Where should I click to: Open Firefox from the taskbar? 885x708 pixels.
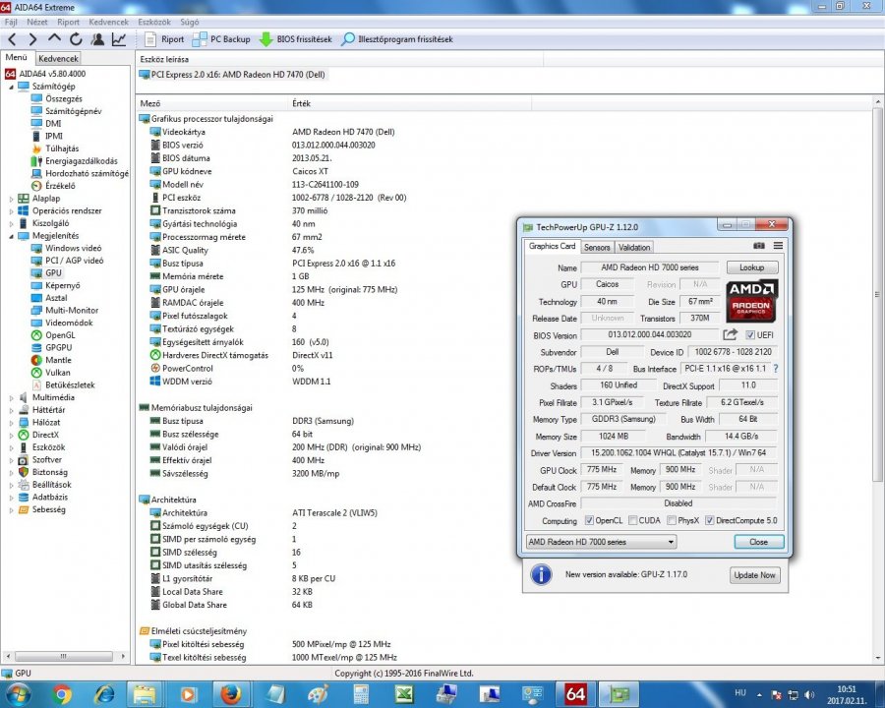coord(230,694)
